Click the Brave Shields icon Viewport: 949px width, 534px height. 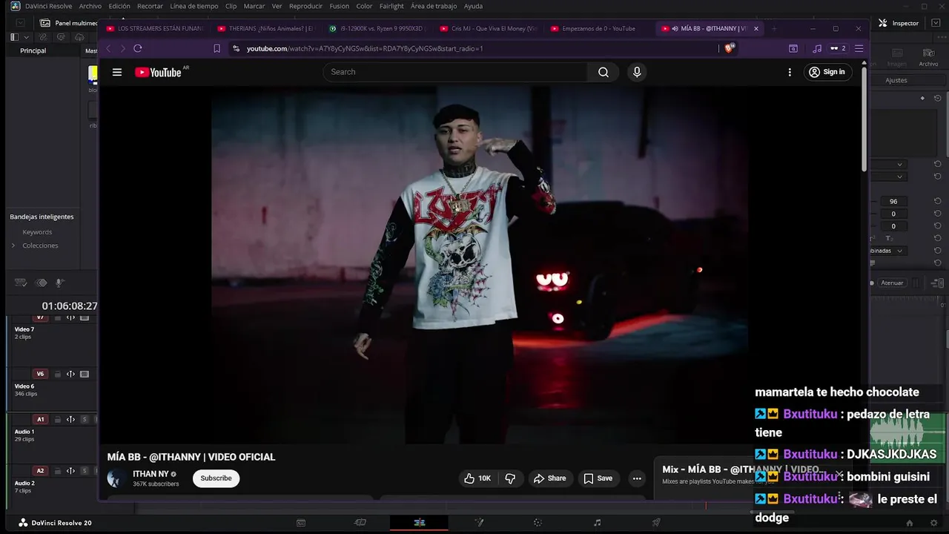tap(729, 48)
